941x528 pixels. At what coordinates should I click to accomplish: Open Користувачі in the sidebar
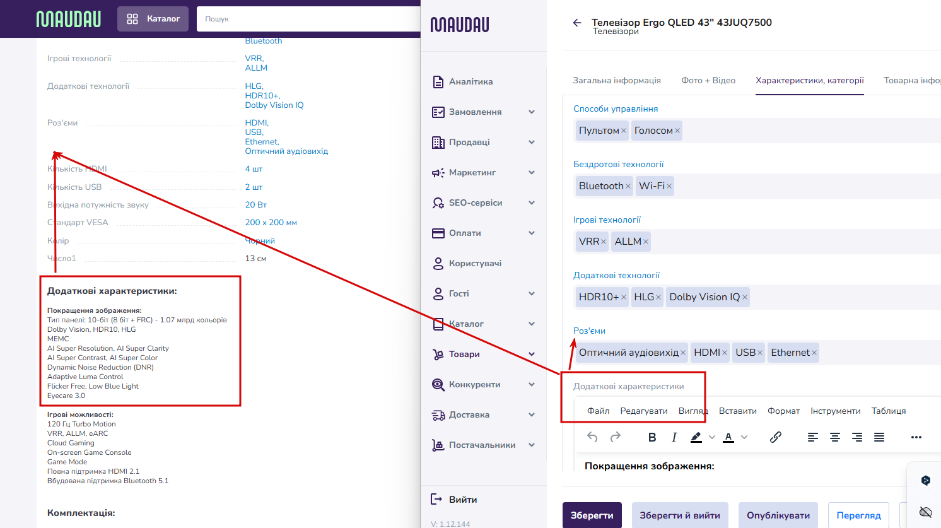click(x=475, y=264)
